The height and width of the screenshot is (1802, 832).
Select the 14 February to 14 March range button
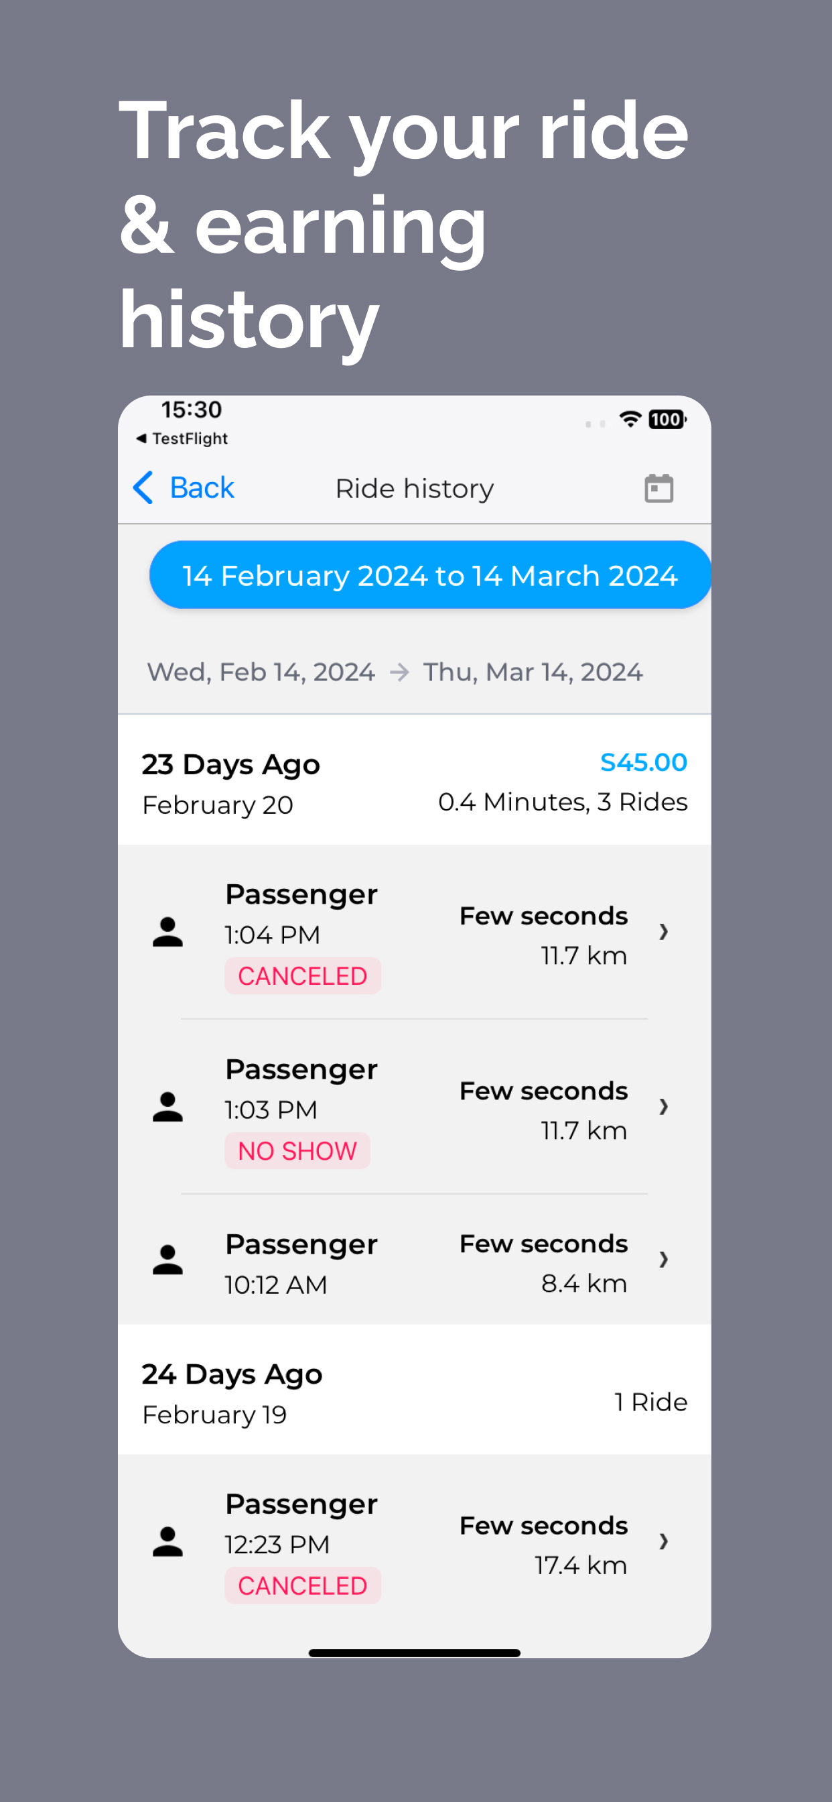(430, 575)
